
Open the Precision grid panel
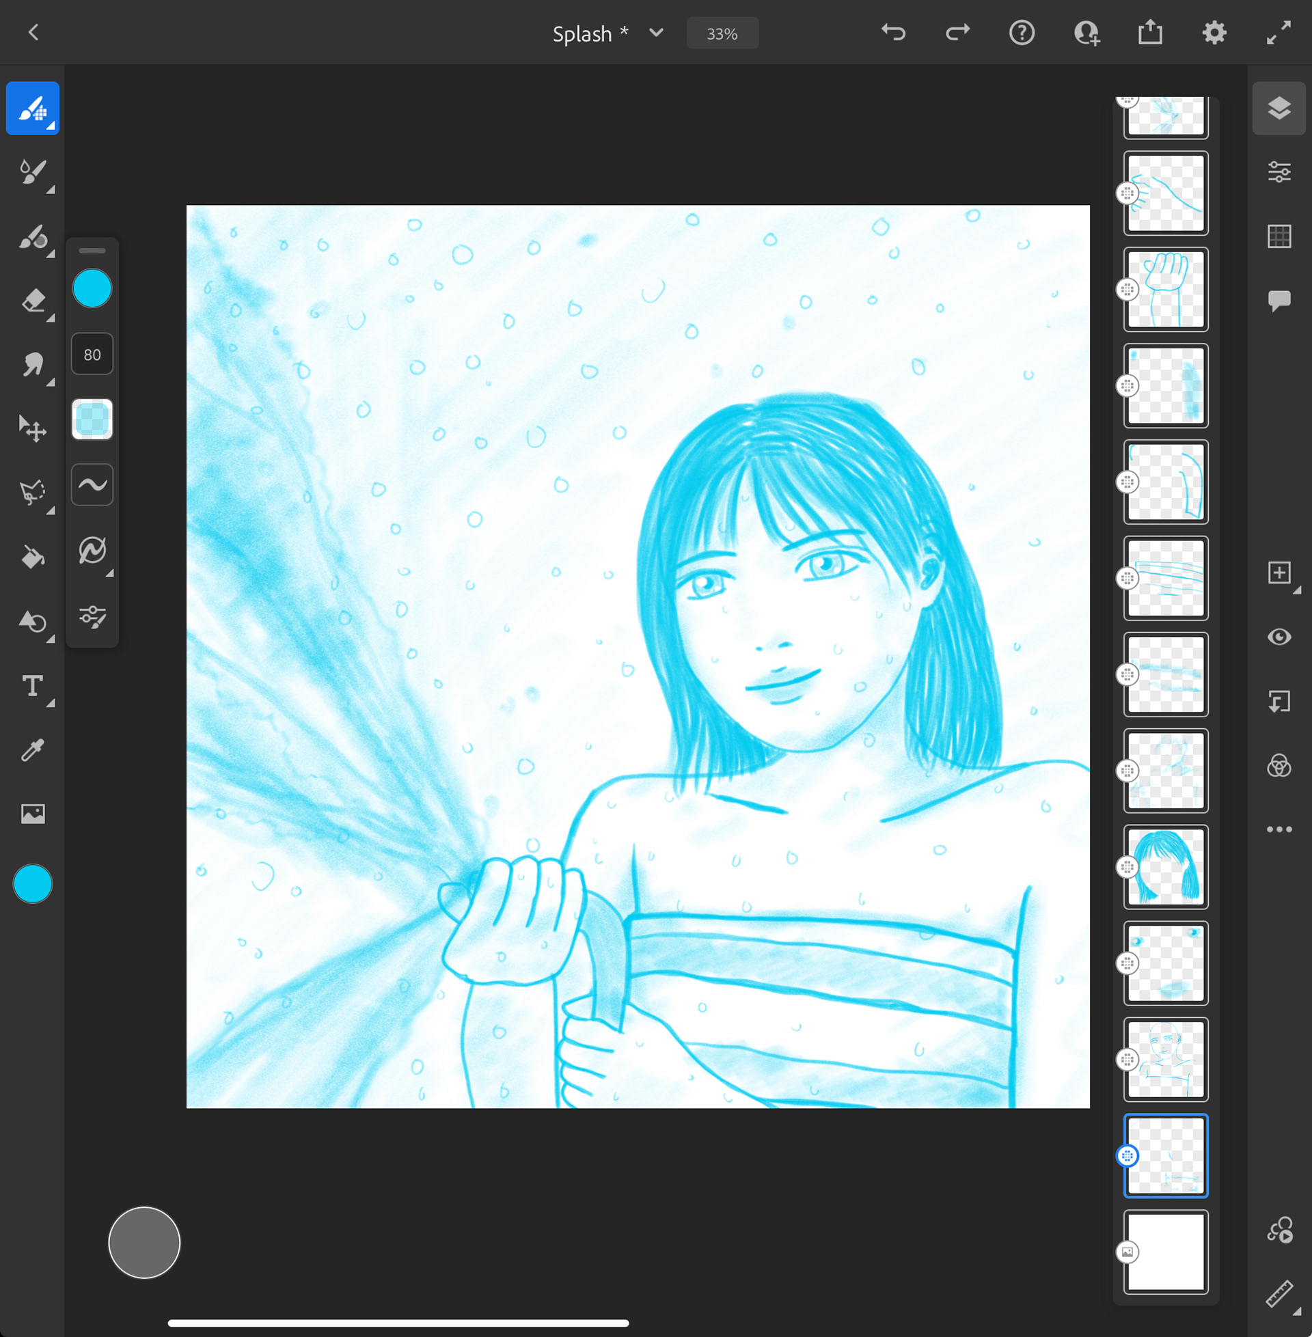click(x=1279, y=236)
